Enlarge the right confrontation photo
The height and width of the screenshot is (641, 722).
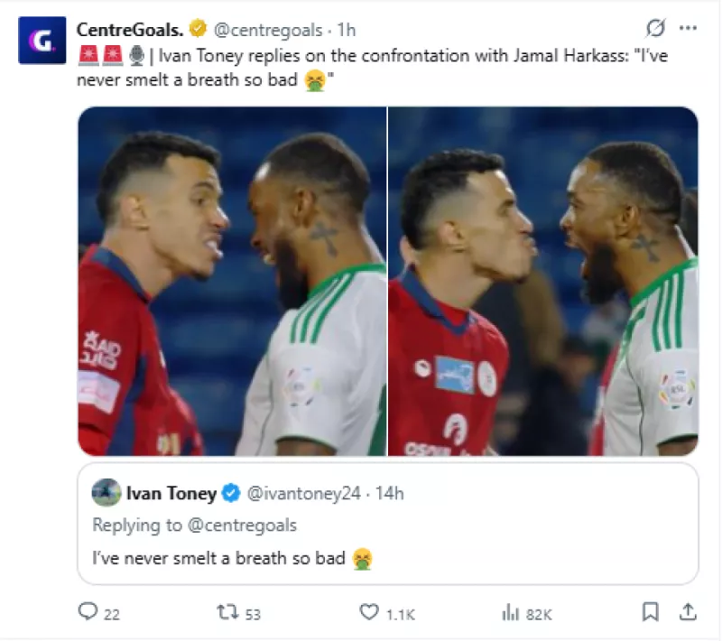[543, 281]
